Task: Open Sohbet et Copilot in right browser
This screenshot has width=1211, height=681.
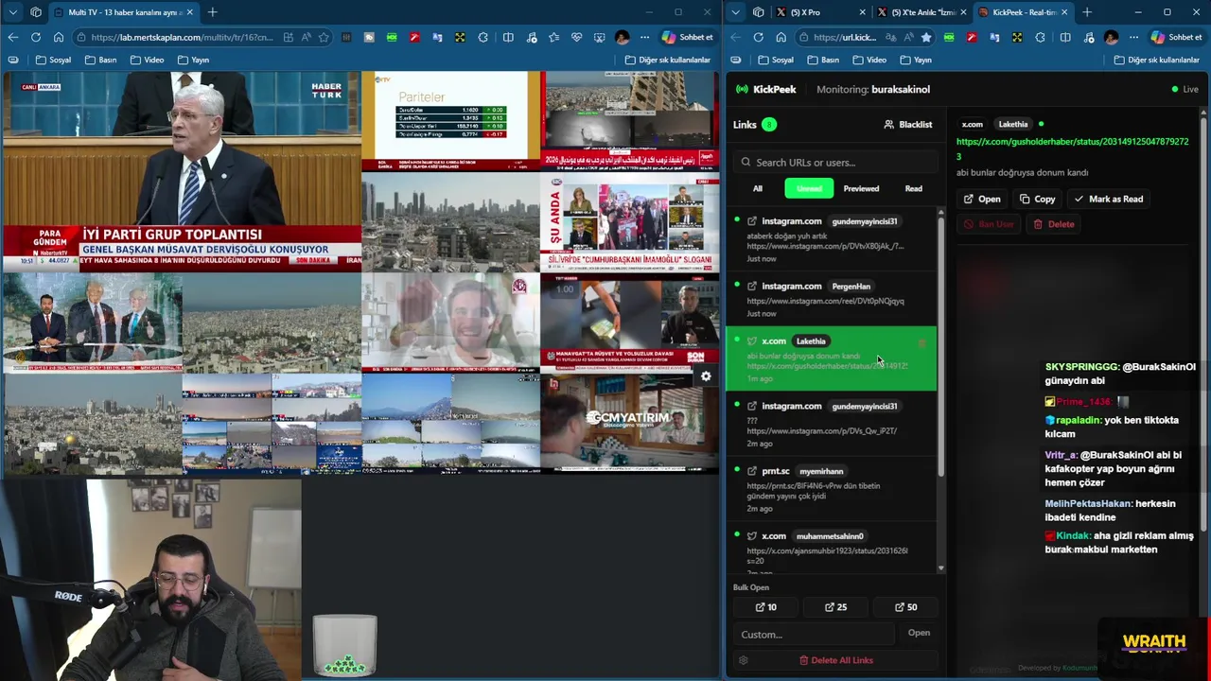Action: (x=1176, y=37)
